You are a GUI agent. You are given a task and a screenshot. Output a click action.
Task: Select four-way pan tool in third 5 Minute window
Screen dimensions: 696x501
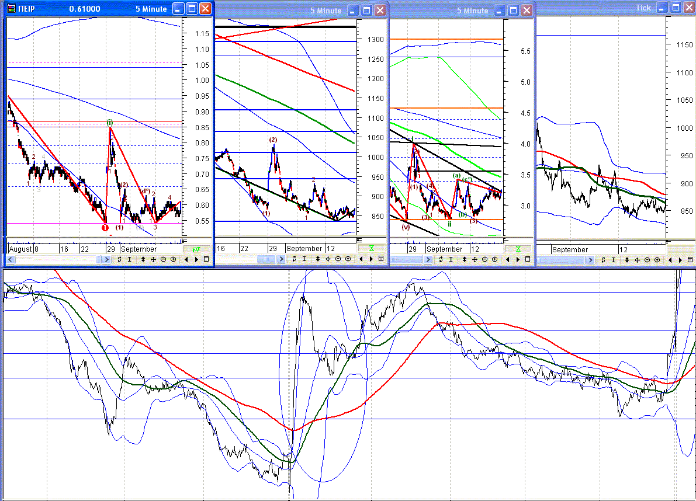point(475,259)
